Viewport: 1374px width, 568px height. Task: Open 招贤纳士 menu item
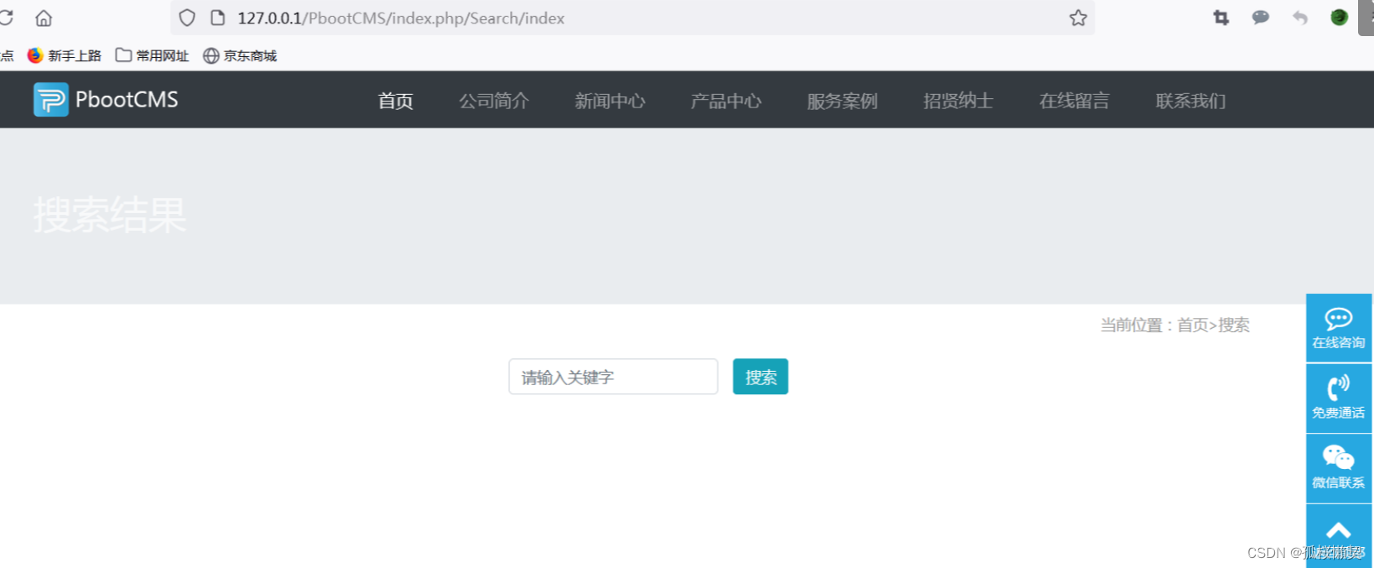(958, 102)
